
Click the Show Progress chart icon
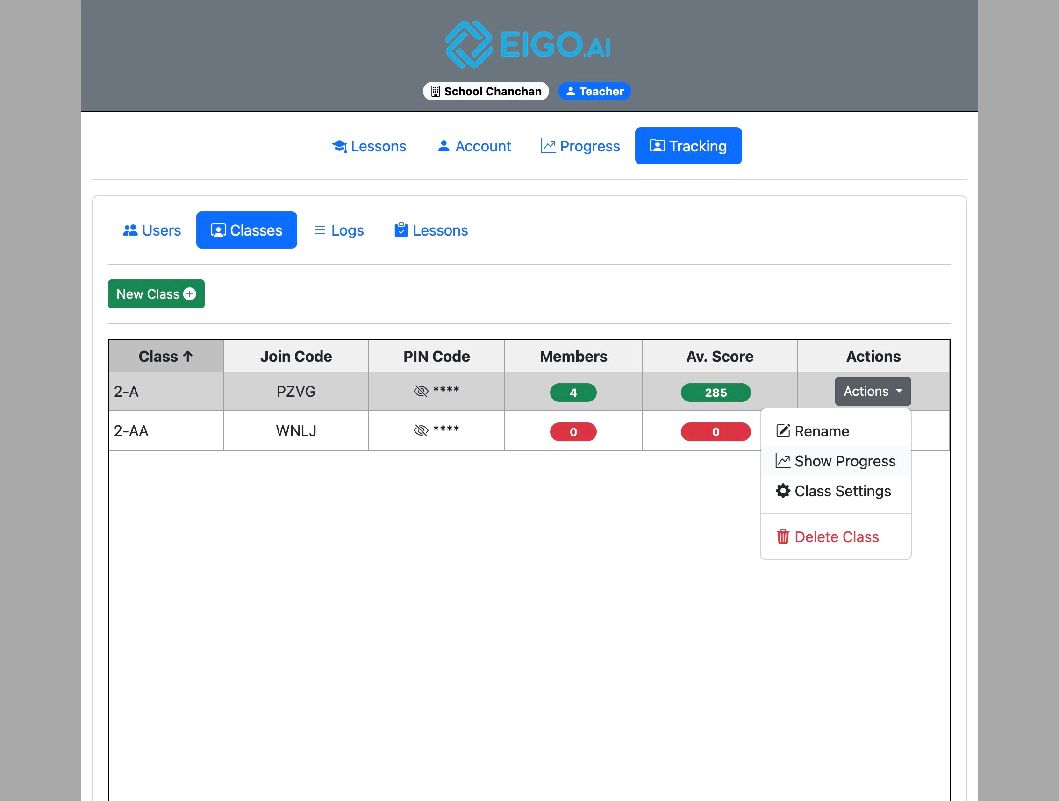tap(783, 461)
